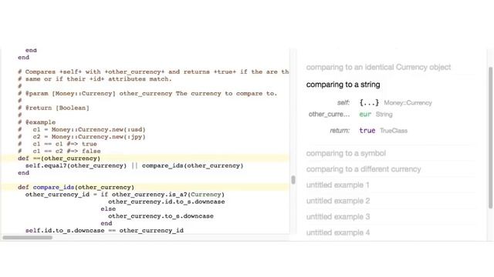Image resolution: width=494 pixels, height=277 pixels.
Task: Click 'self.id.to_s.downcase == other_currency_id' line
Action: click(104, 231)
